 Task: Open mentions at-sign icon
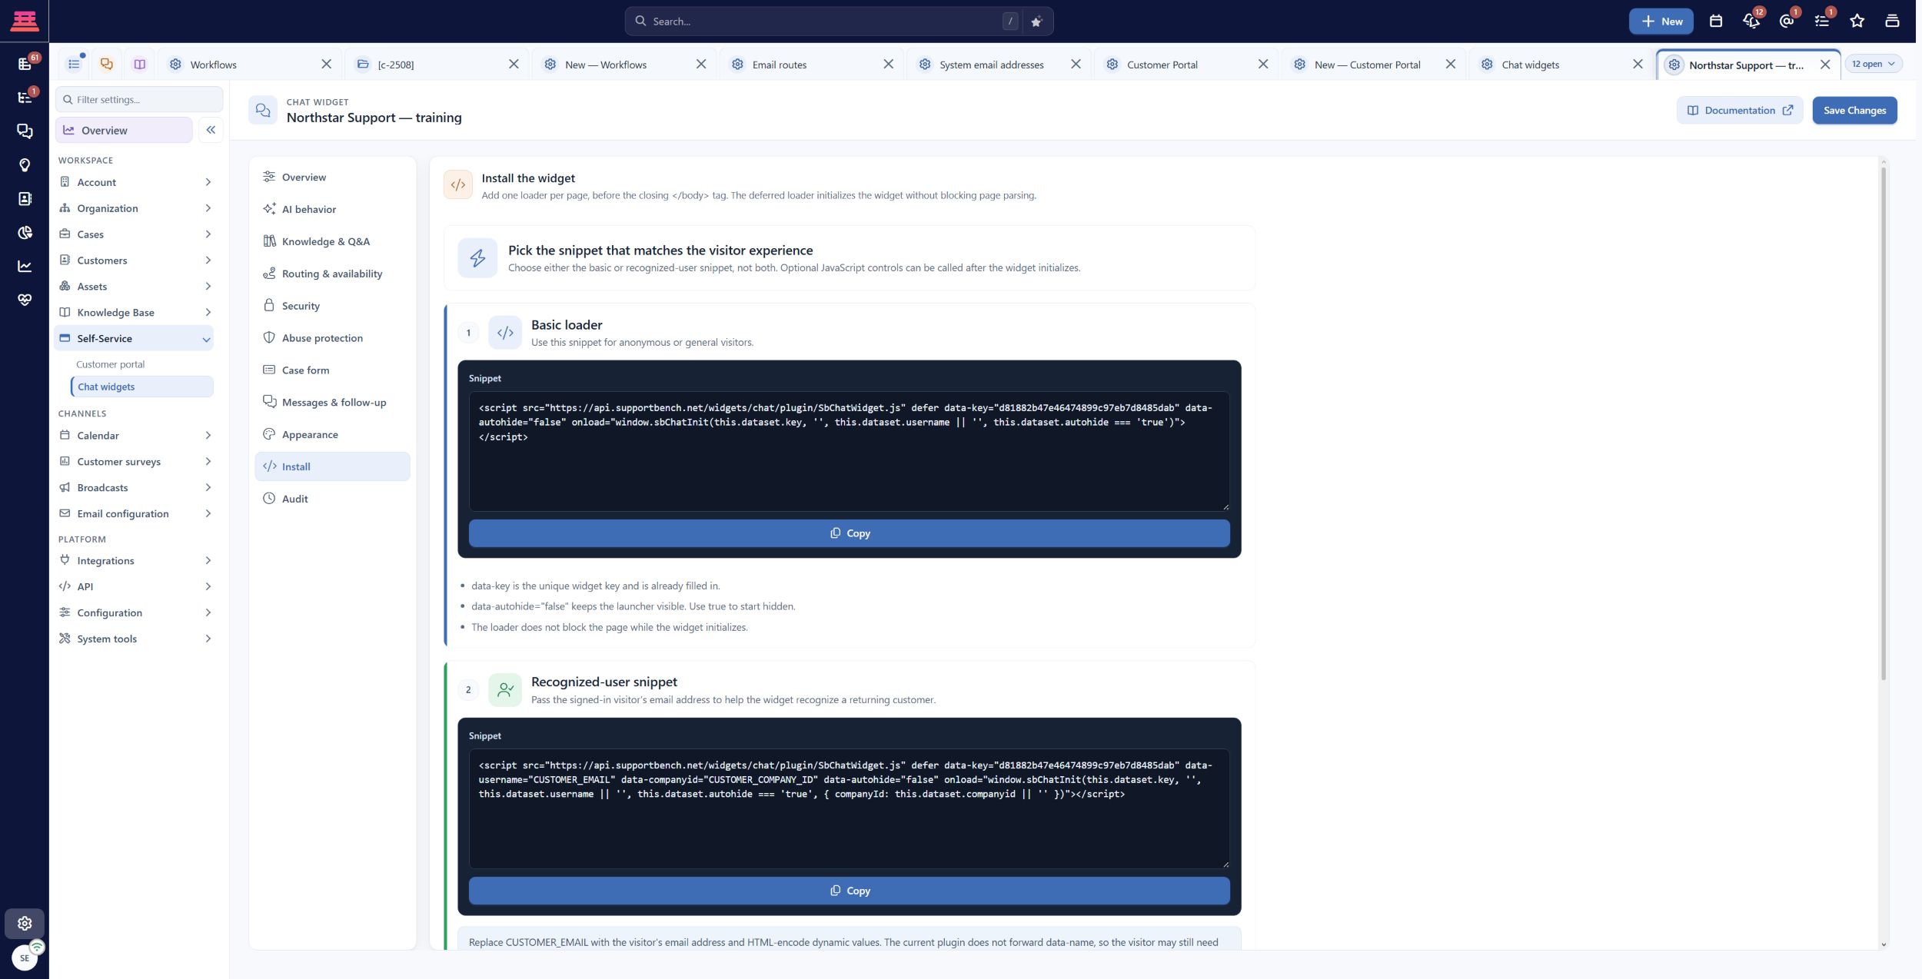[1787, 22]
